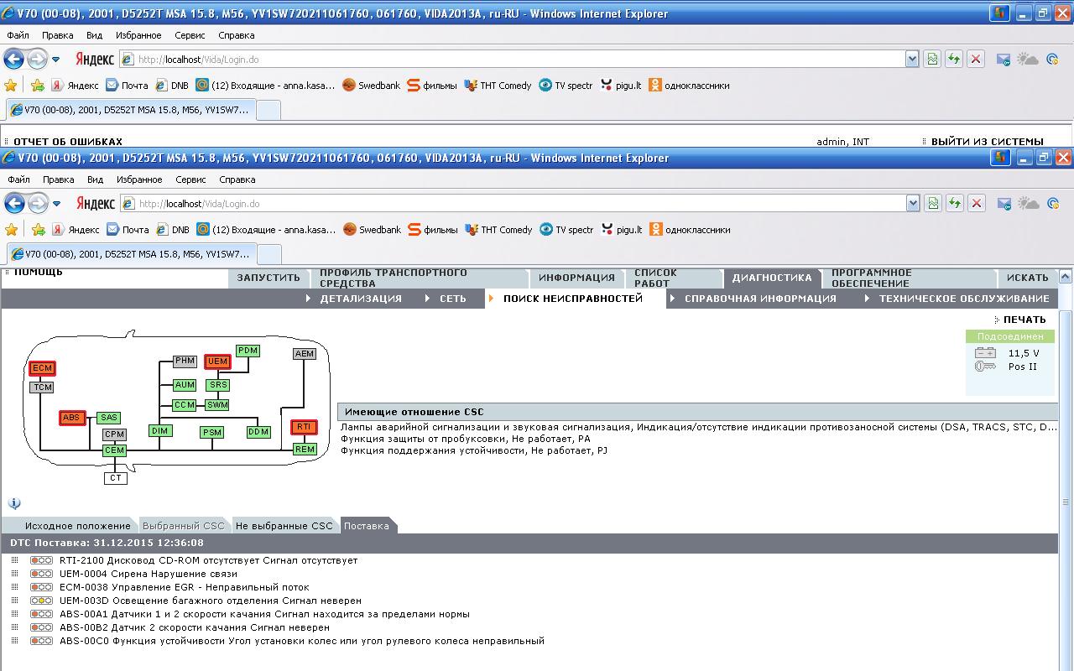Viewport: 1074px width, 671px height.
Task: Click the CEM central module box
Action: point(114,450)
